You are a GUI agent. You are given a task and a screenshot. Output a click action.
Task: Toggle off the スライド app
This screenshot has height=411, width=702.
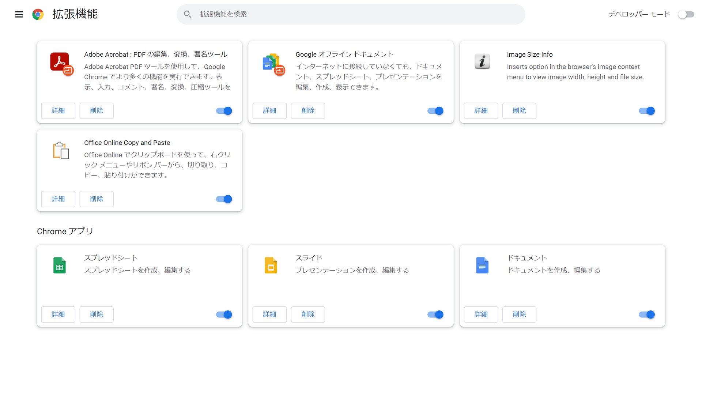point(435,314)
